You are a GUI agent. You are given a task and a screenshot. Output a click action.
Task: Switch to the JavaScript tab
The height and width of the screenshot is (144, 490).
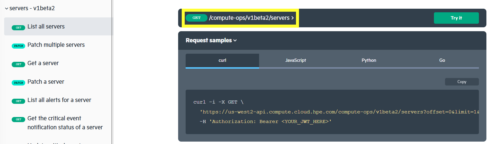pyautogui.click(x=296, y=61)
